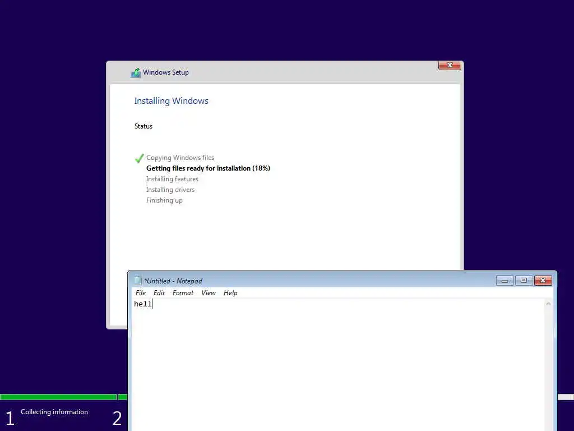Close the Windows Setup dialog
Image resolution: width=574 pixels, height=431 pixels.
pyautogui.click(x=450, y=65)
